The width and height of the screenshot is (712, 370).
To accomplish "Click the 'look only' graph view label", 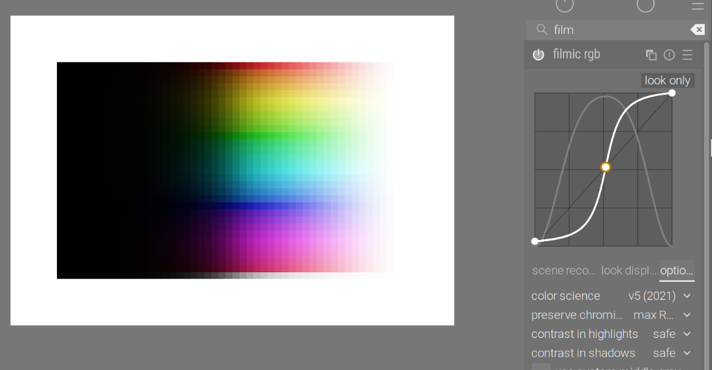I will pyautogui.click(x=667, y=80).
